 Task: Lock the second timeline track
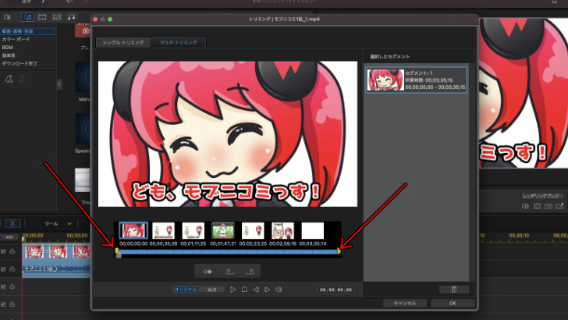pyautogui.click(x=12, y=269)
